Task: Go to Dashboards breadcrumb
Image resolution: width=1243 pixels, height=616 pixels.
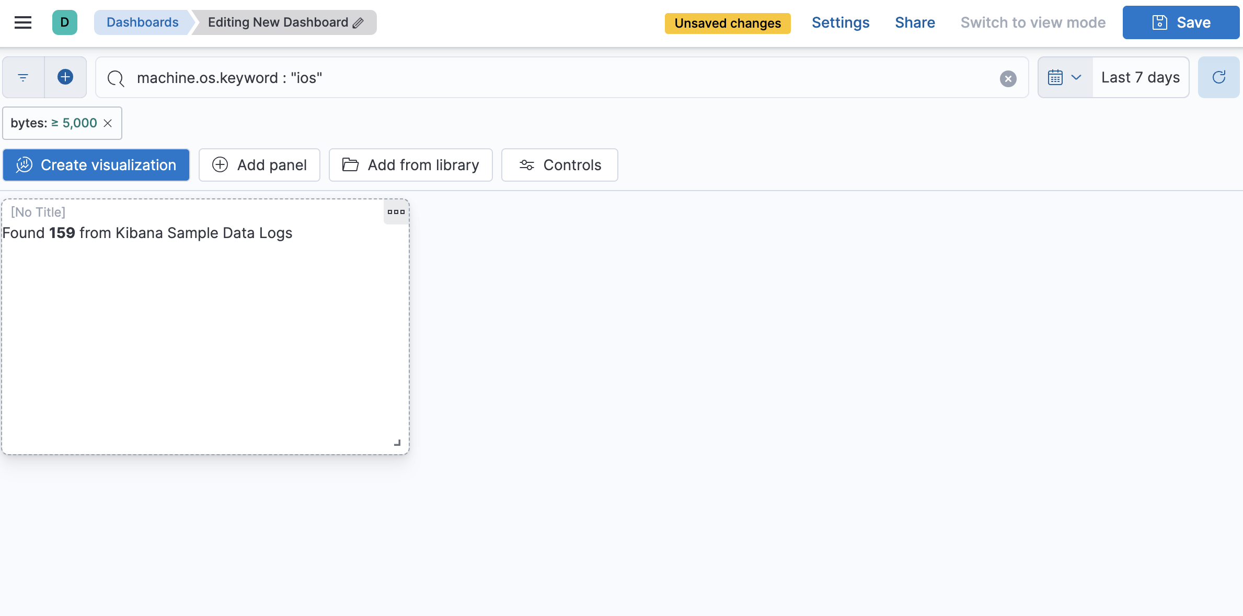Action: 142,22
